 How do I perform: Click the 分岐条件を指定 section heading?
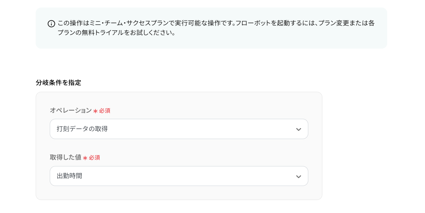tap(58, 83)
